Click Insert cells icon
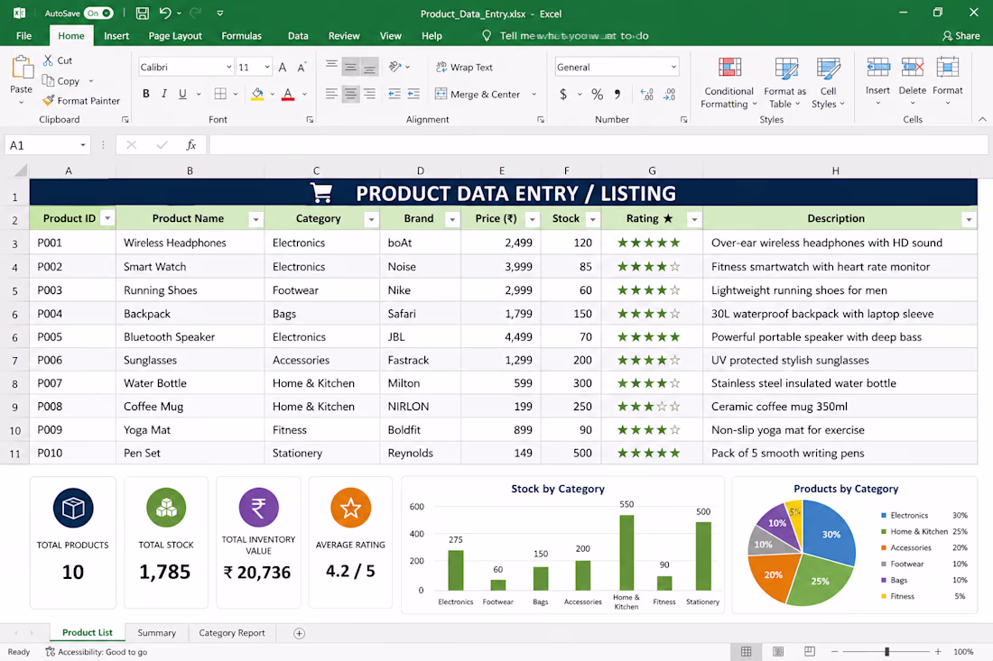Screen dimensions: 993x661 point(877,67)
